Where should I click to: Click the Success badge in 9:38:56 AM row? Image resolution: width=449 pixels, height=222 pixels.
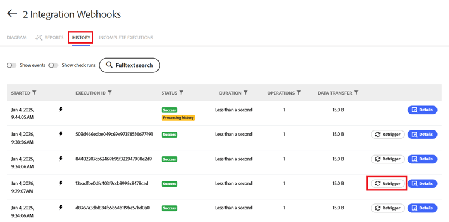point(169,135)
